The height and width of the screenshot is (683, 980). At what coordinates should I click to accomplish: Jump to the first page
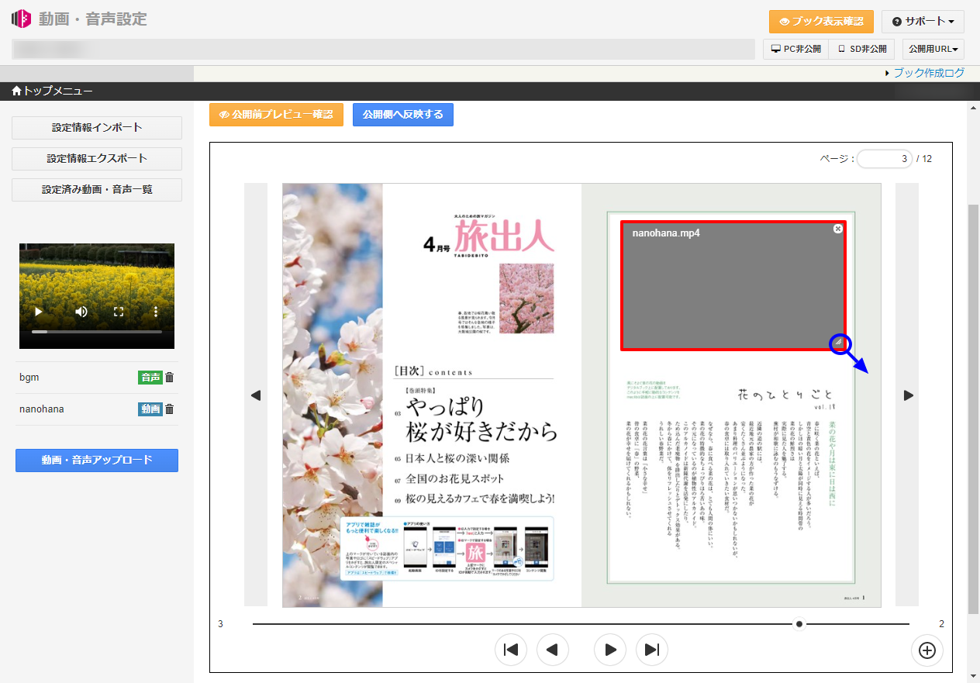[511, 650]
